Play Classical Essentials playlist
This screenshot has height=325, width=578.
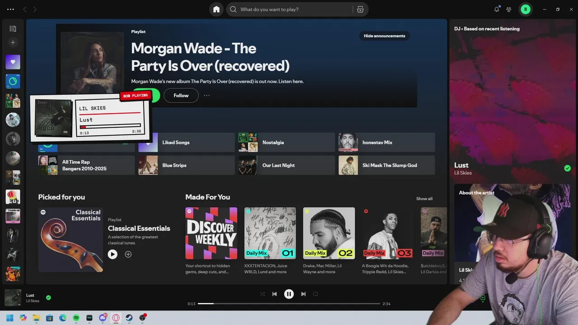click(x=112, y=254)
